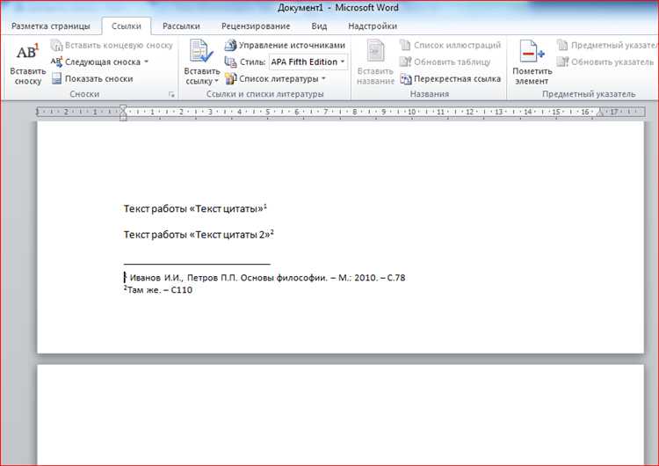The width and height of the screenshot is (659, 466).
Task: Click line «Текст работы «Текст цитаты»»
Action: [x=194, y=209]
